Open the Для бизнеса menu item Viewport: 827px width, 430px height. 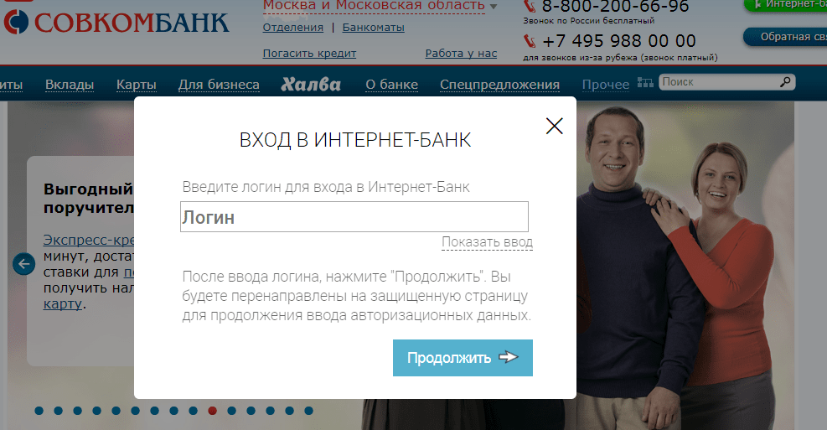point(219,85)
